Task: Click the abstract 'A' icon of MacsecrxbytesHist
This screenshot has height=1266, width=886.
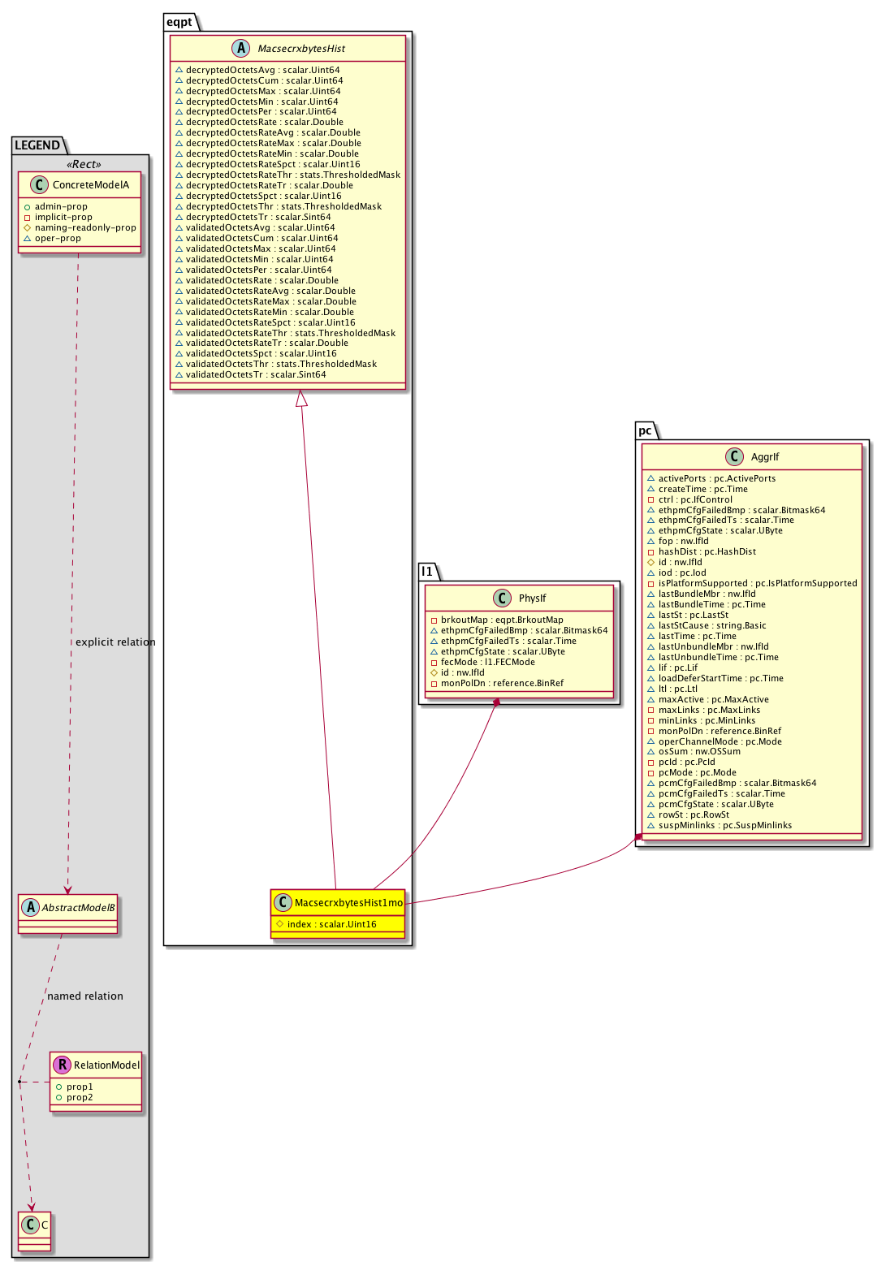Action: 241,49
